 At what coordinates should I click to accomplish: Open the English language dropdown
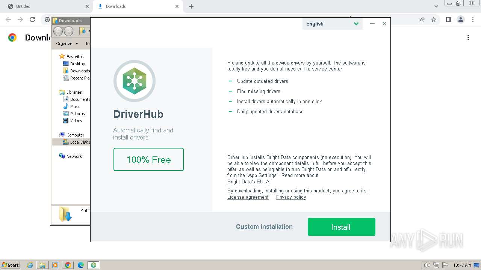point(332,24)
